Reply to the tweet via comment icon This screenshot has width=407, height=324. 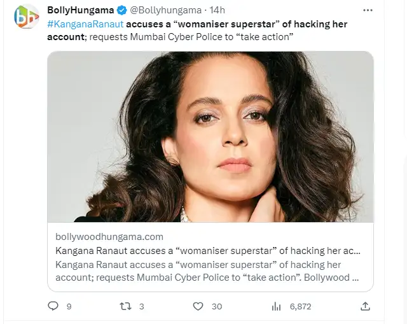(53, 306)
